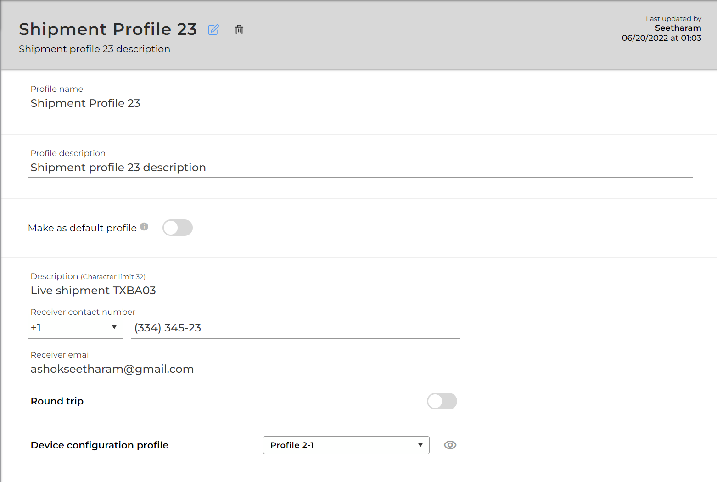This screenshot has width=717, height=482.
Task: Open the +1 country code dropdown
Action: [75, 328]
